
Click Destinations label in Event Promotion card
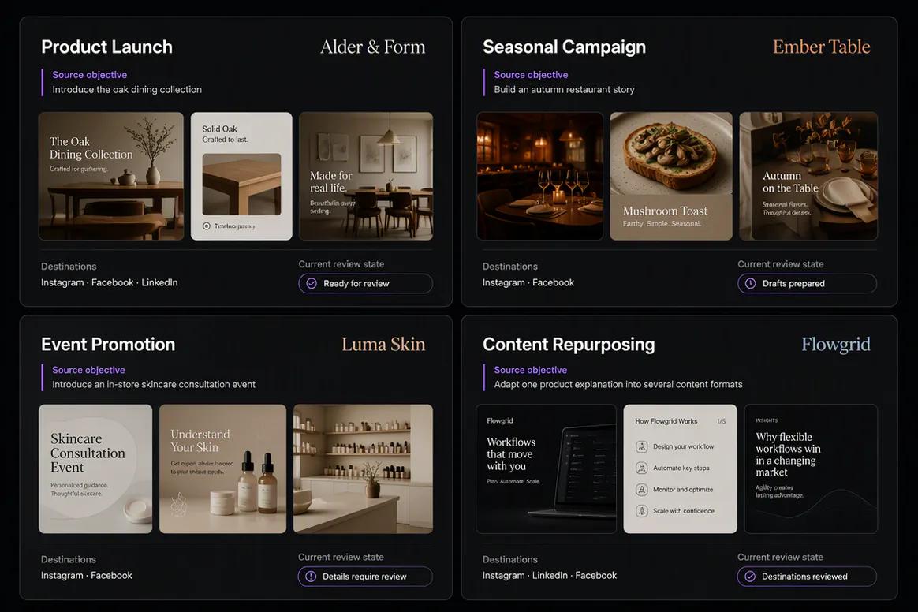(69, 559)
